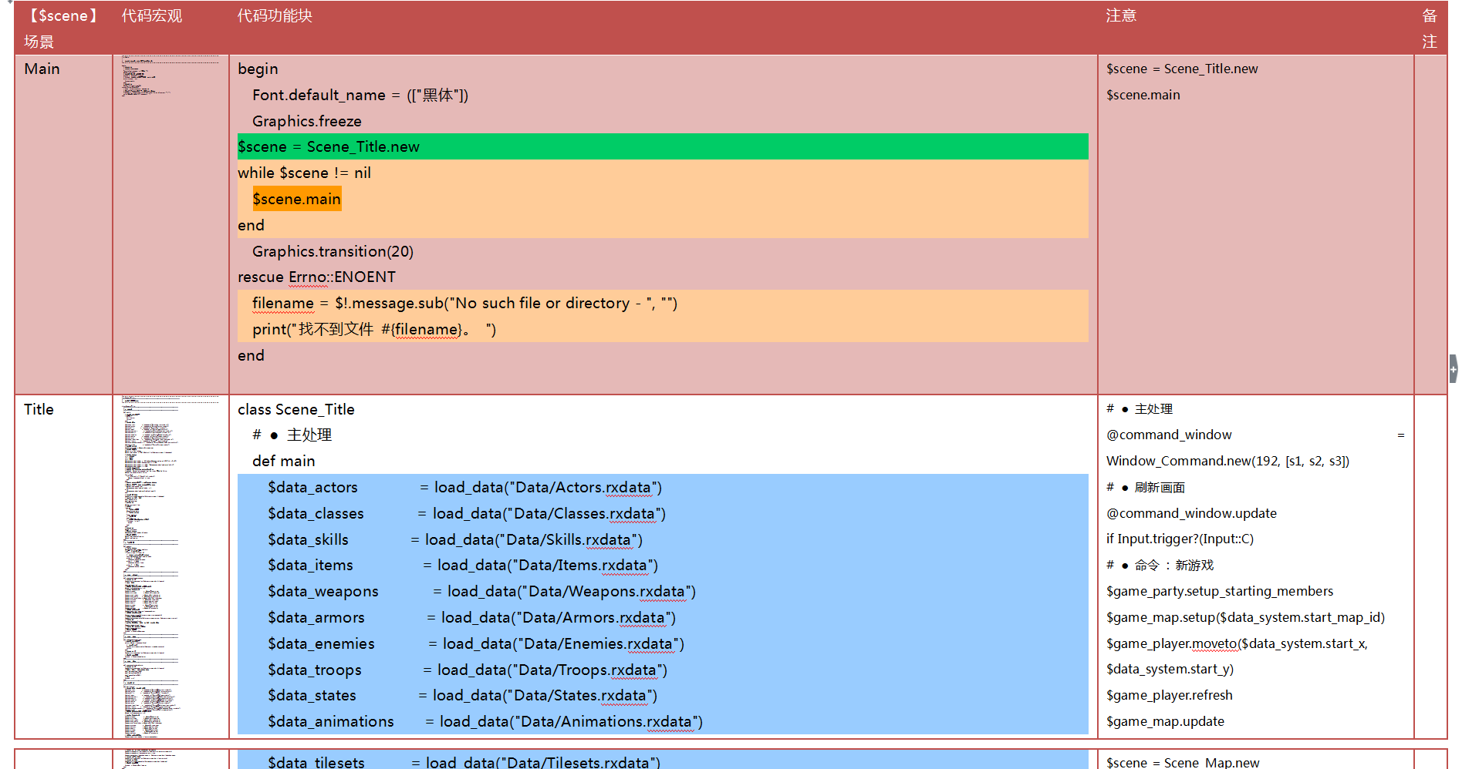Click the $data_armors load_data line
The image size is (1462, 769).
tap(471, 617)
